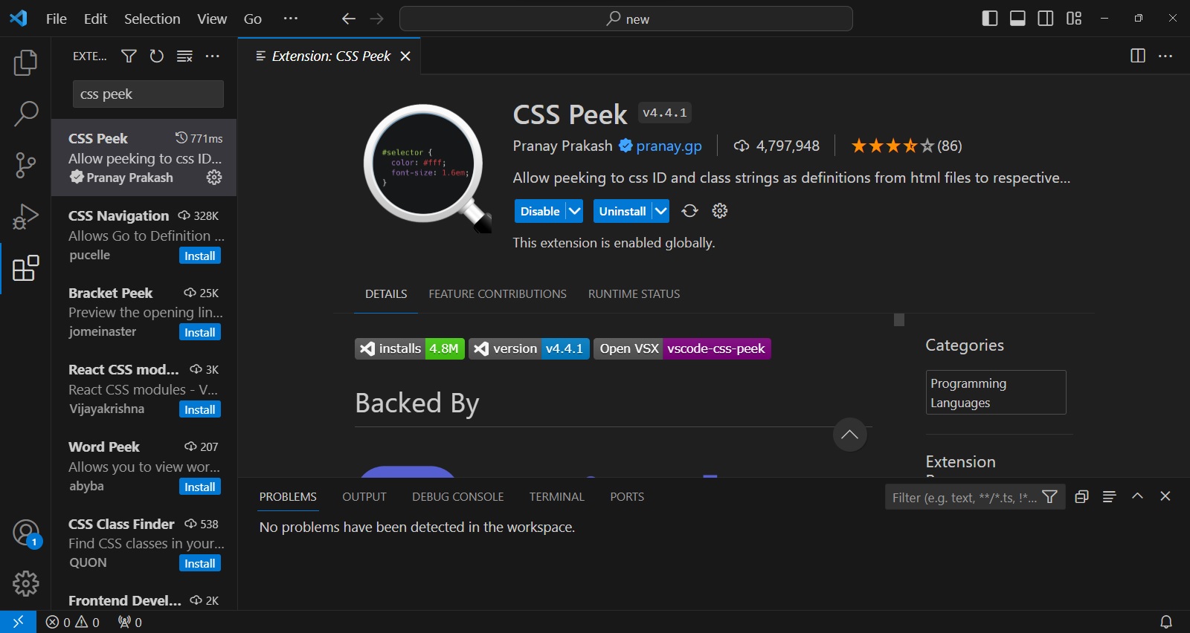Split the editor to the right

pos(1138,56)
